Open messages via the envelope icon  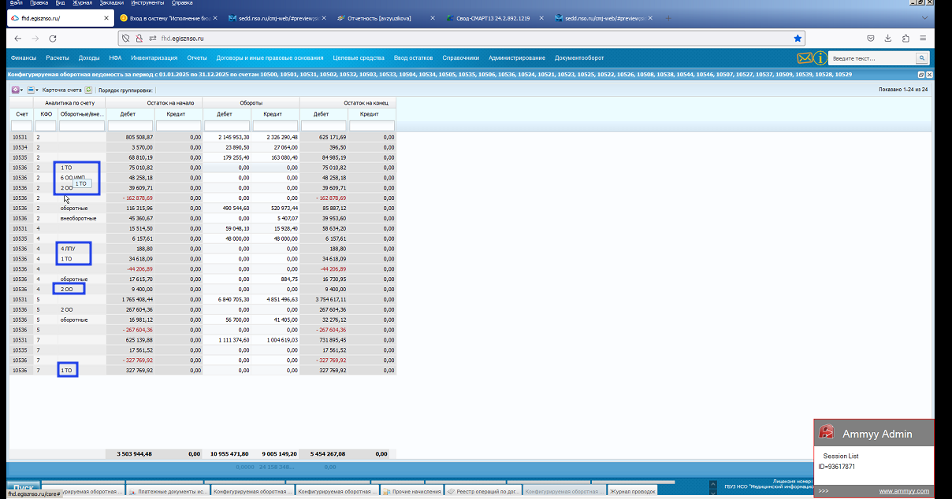coord(805,58)
